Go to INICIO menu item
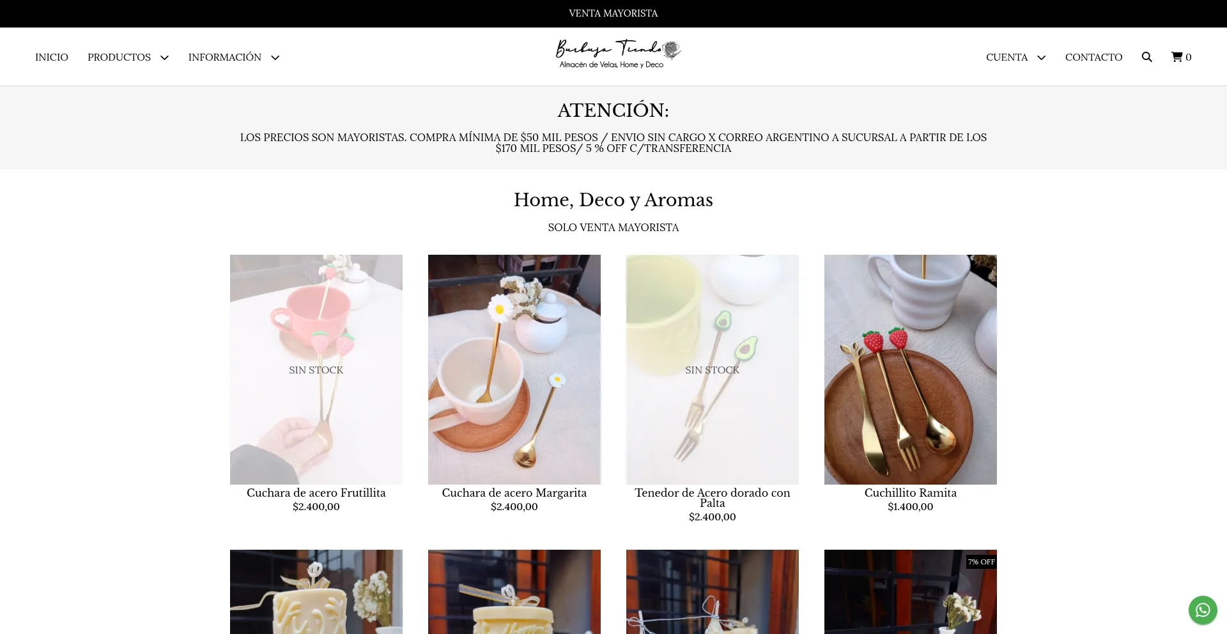This screenshot has height=634, width=1227. (x=52, y=57)
